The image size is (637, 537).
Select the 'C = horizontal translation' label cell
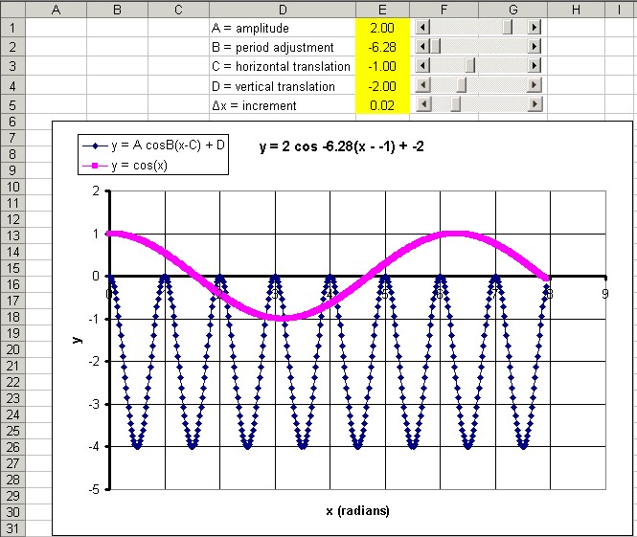[282, 66]
